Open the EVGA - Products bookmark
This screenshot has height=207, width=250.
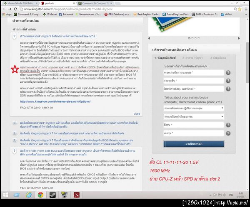[205, 14]
